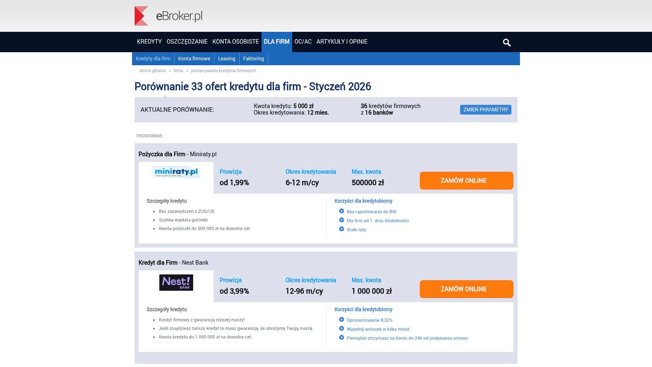Click plus icon beside Dla firm od 1. dnia
Screen dimensions: 652x367
(341, 220)
